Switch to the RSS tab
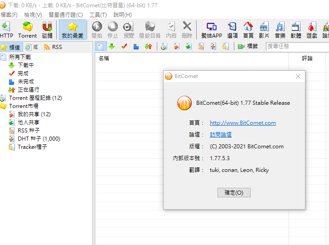Screen dimensions: 329x245 point(53,47)
